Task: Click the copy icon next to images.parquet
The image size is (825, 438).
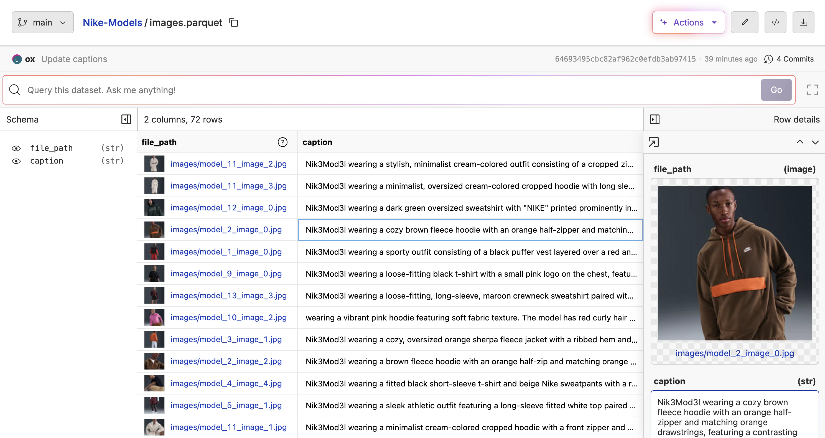Action: (234, 22)
